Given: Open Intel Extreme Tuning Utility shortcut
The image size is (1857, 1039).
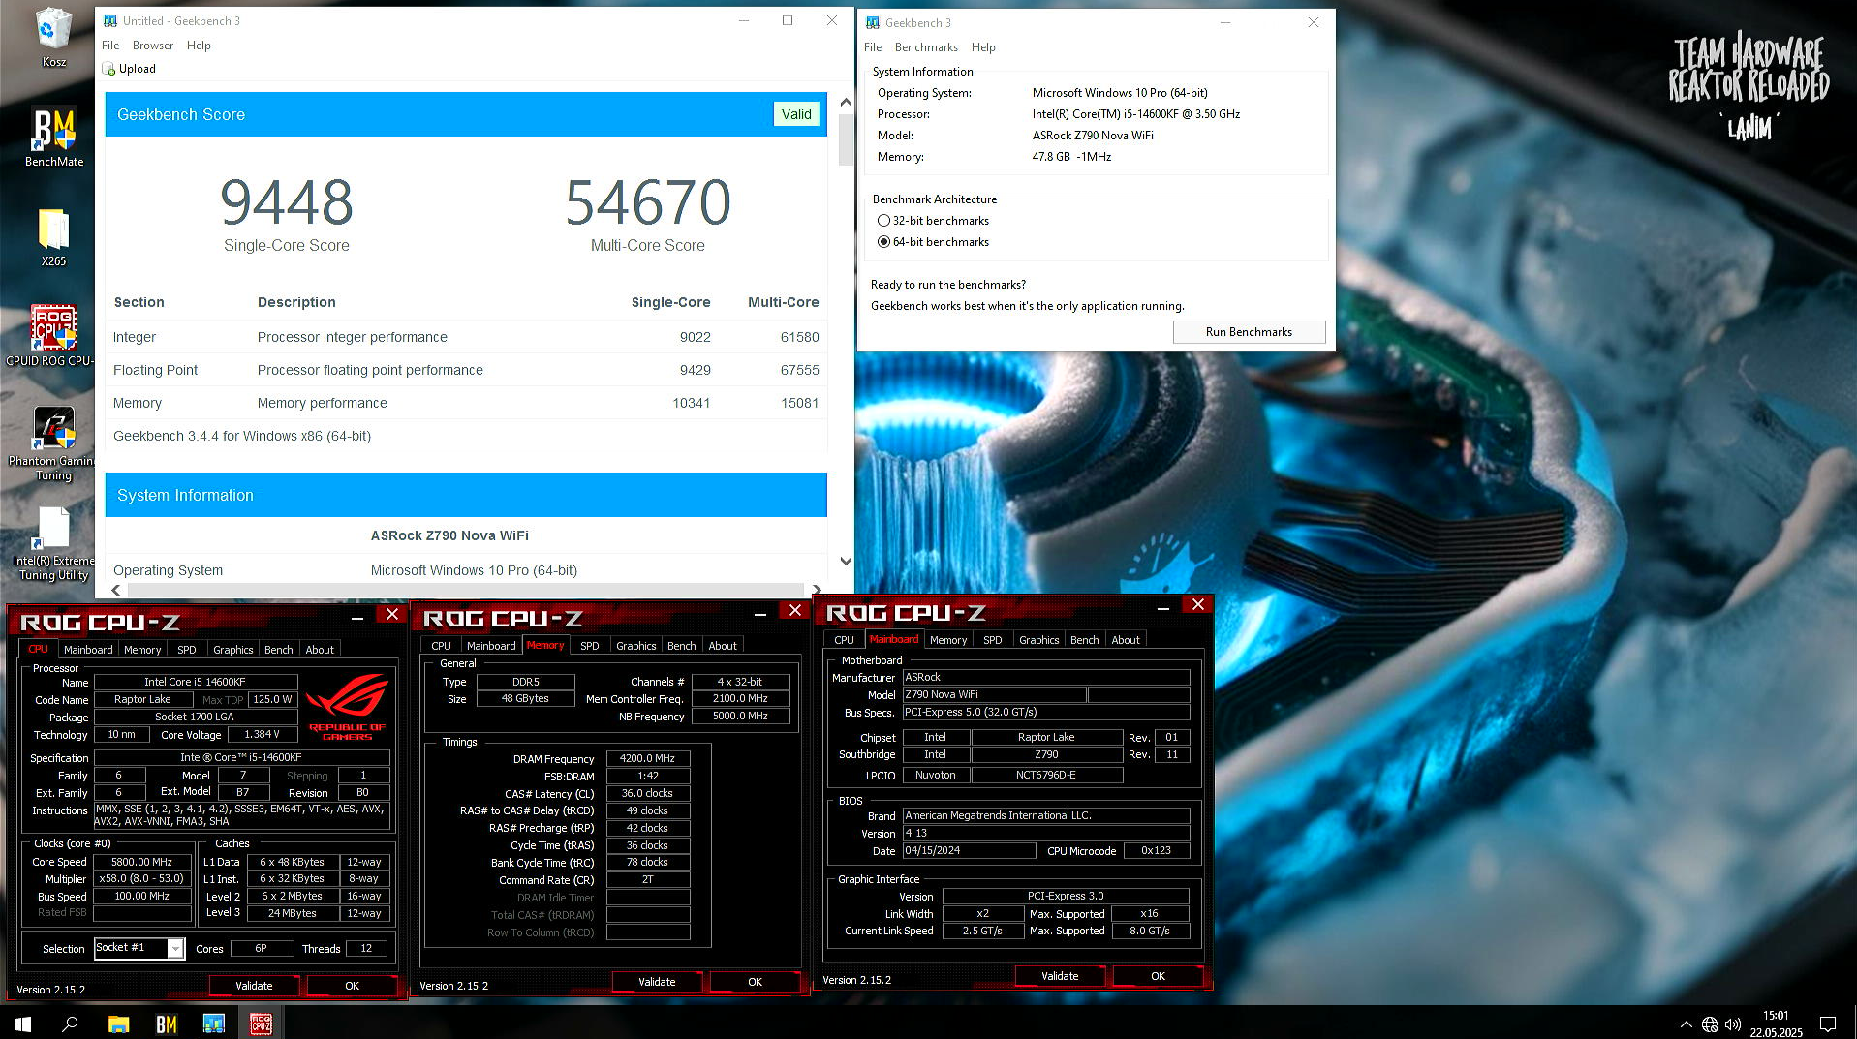Looking at the screenshot, I should click(53, 543).
